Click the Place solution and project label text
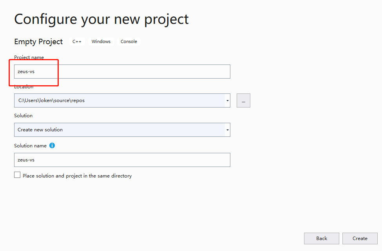The width and height of the screenshot is (382, 251). pos(77,176)
